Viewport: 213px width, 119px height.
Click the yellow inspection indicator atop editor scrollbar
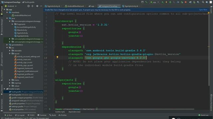pos(209,13)
